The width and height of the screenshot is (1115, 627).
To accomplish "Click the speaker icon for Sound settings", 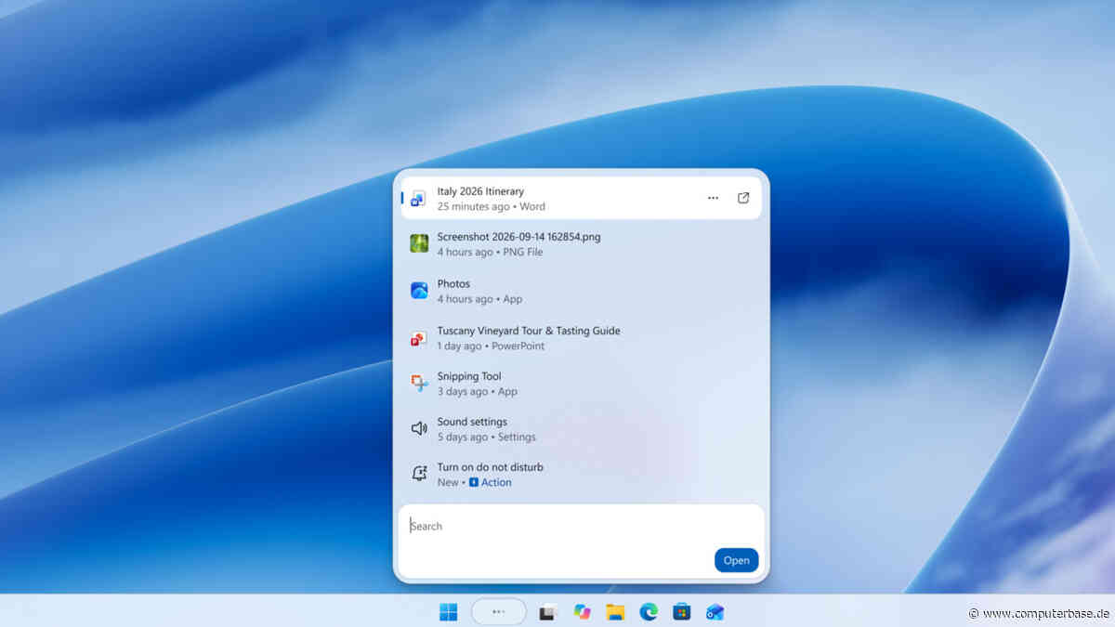I will pyautogui.click(x=419, y=428).
